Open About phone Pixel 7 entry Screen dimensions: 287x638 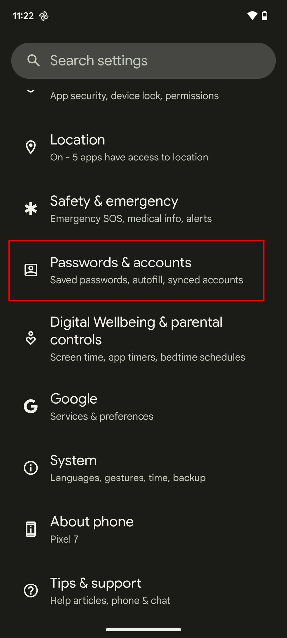tap(143, 530)
